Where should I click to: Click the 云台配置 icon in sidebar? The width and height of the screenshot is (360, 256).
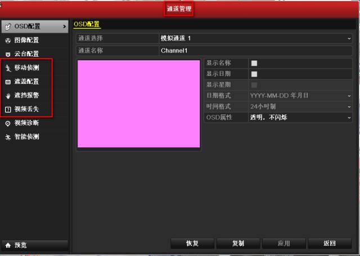[x=8, y=54]
